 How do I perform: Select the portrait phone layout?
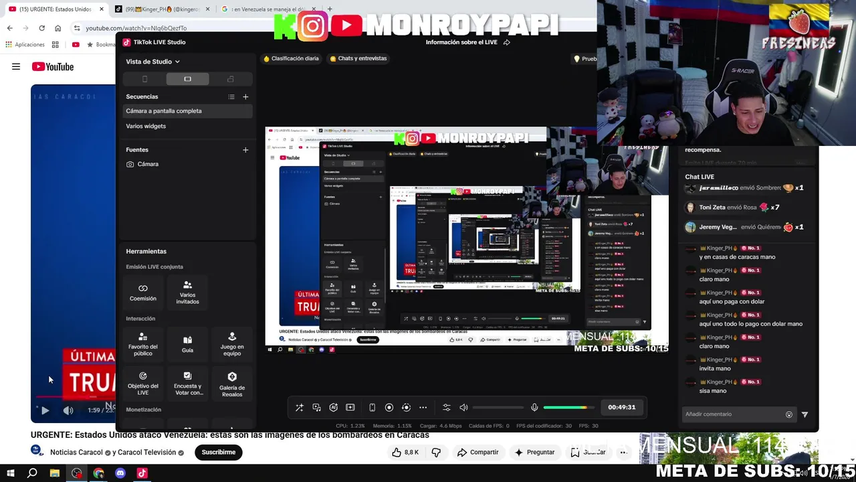pyautogui.click(x=144, y=79)
